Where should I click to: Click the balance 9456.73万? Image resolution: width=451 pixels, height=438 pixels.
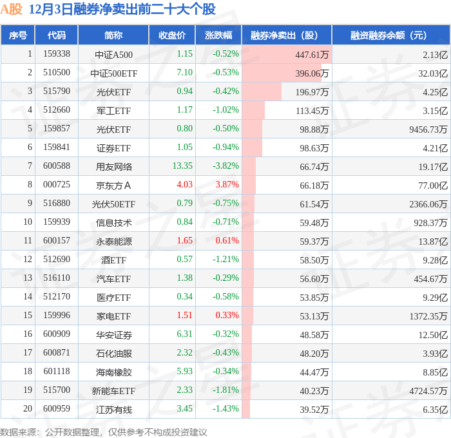pyautogui.click(x=428, y=129)
